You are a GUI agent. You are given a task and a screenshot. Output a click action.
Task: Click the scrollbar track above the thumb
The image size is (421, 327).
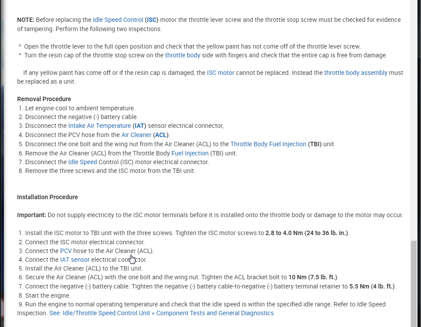point(414,131)
